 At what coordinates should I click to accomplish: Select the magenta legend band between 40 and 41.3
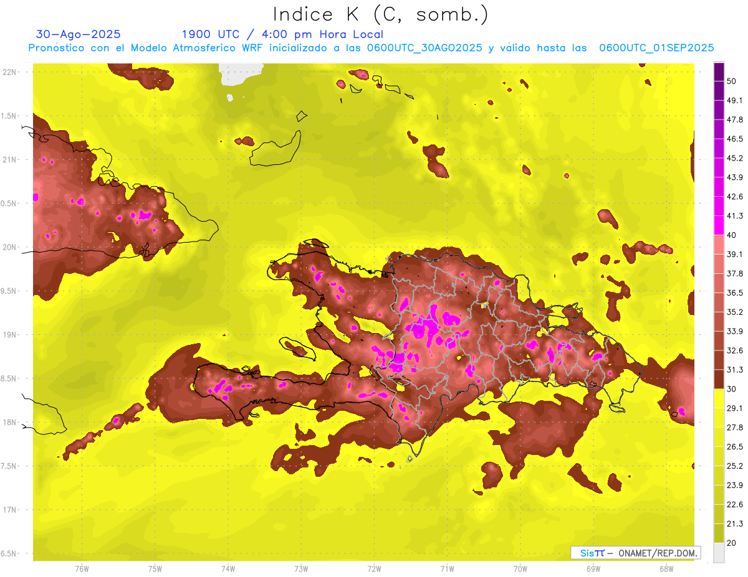(719, 225)
